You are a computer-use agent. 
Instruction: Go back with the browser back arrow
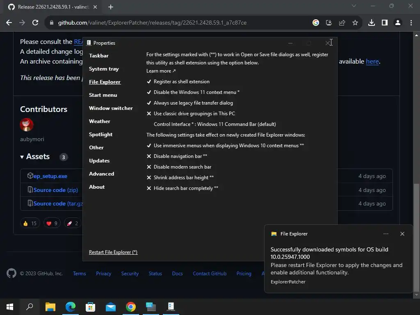[x=9, y=23]
